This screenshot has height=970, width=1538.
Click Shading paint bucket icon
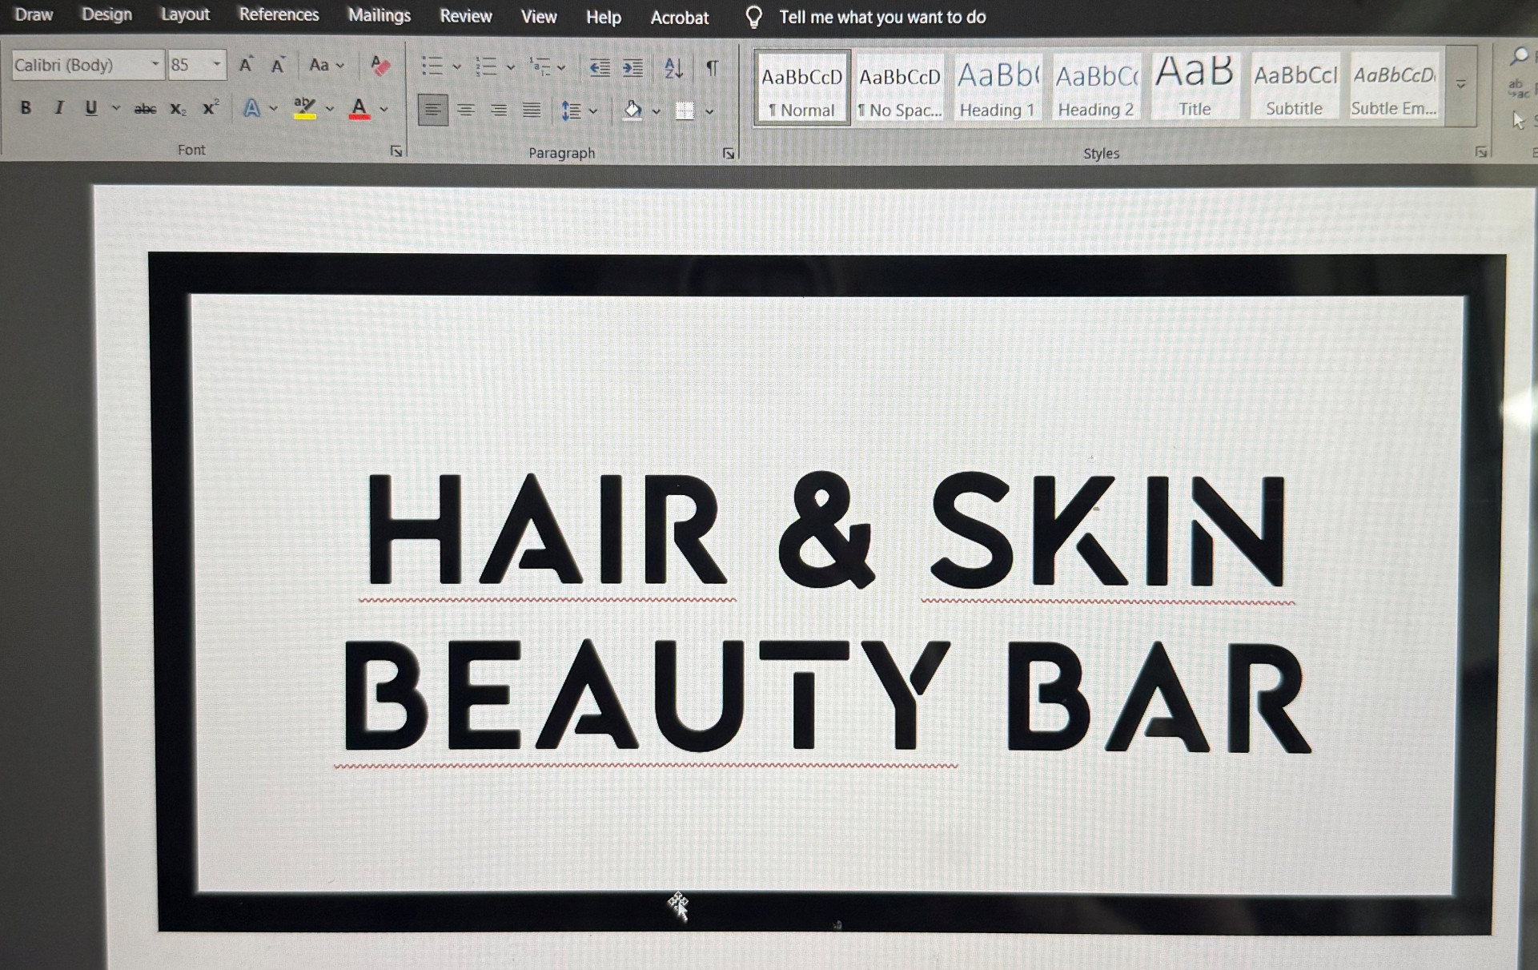[632, 111]
